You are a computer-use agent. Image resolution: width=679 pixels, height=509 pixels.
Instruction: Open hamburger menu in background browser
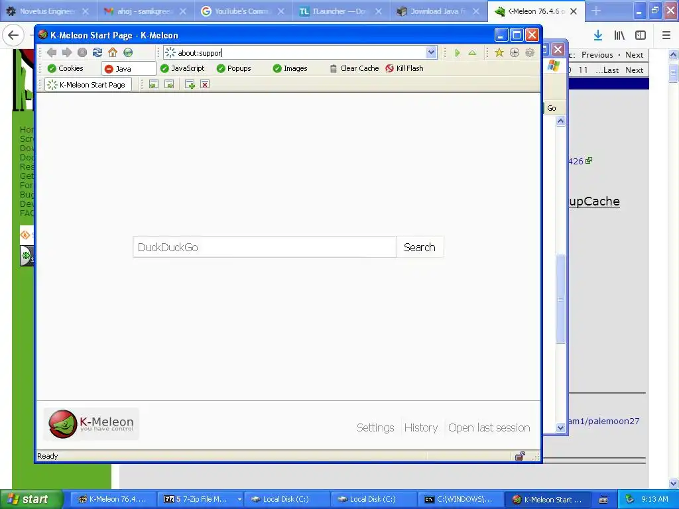[x=666, y=35]
